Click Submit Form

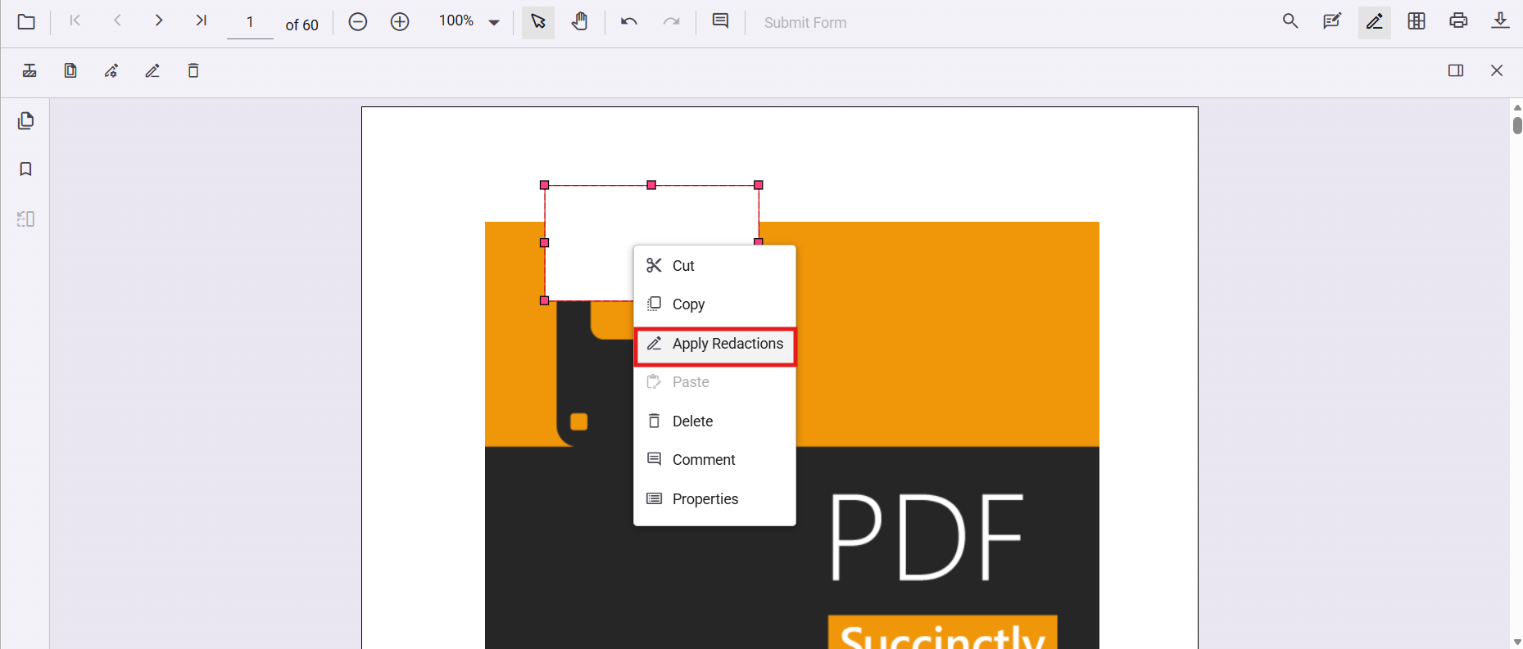(805, 23)
